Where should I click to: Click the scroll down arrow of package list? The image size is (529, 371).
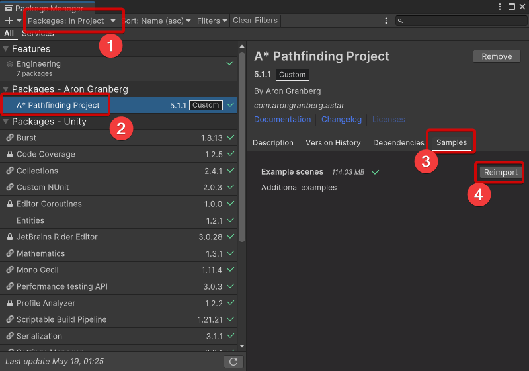click(242, 346)
